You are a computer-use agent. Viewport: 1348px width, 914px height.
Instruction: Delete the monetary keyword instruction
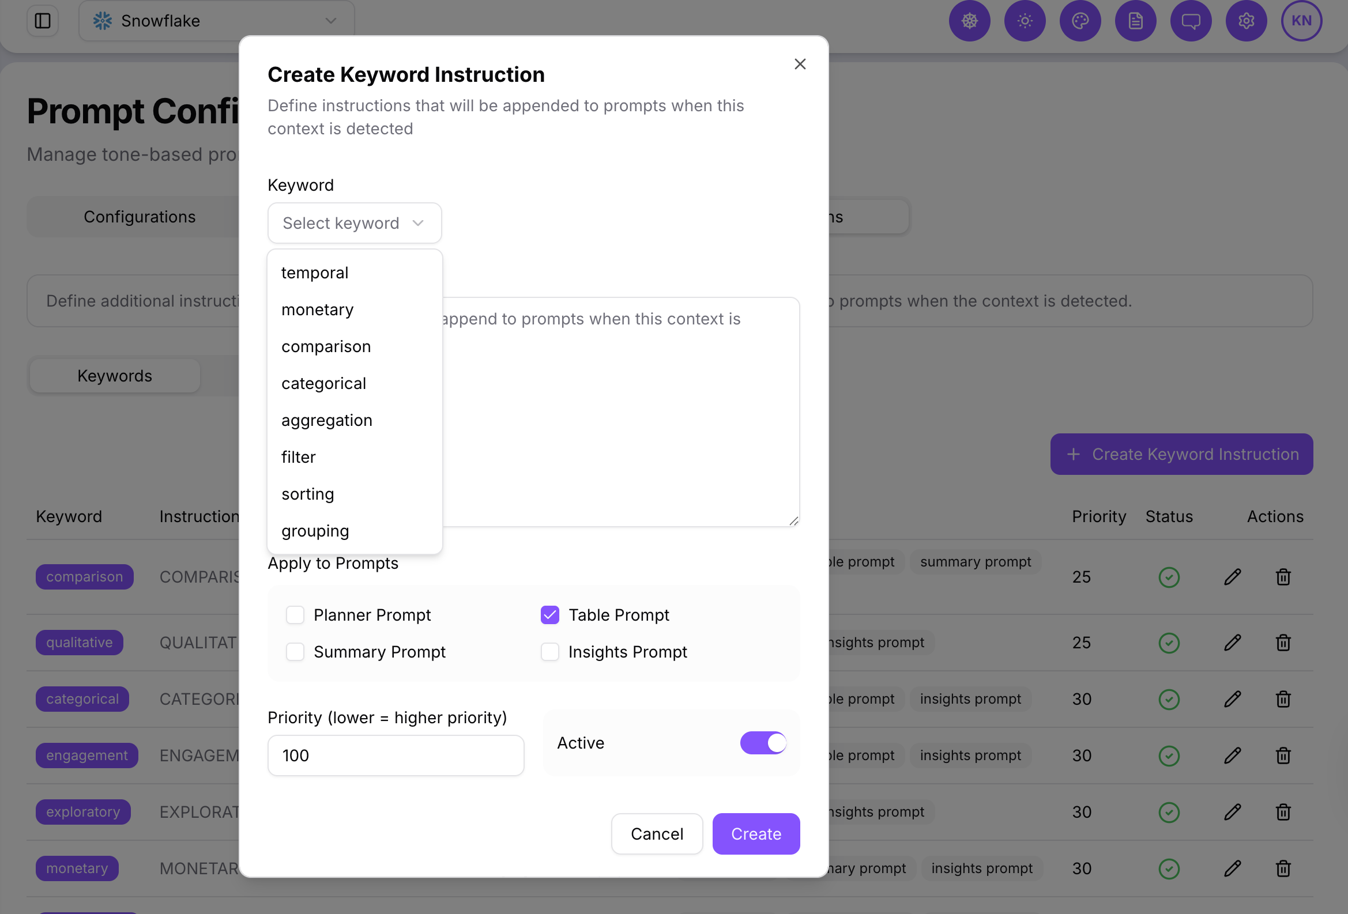click(1282, 868)
